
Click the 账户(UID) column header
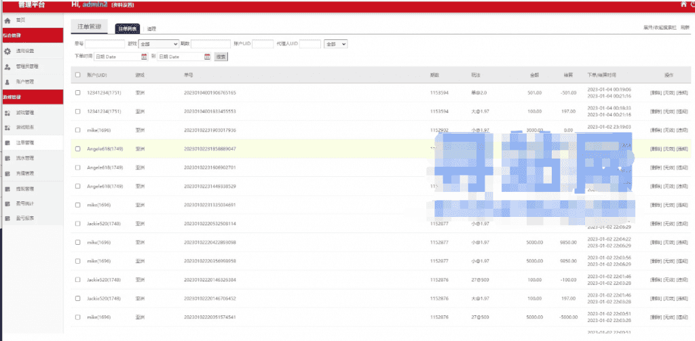point(96,75)
